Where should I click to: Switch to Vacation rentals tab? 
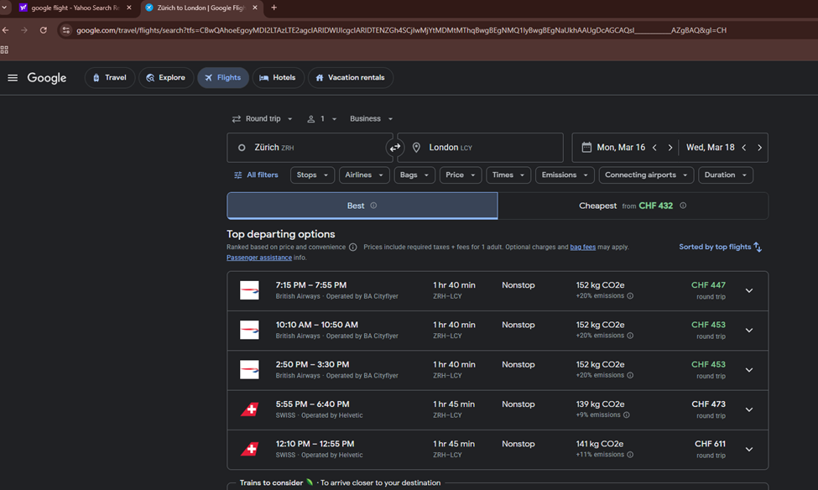coord(350,78)
